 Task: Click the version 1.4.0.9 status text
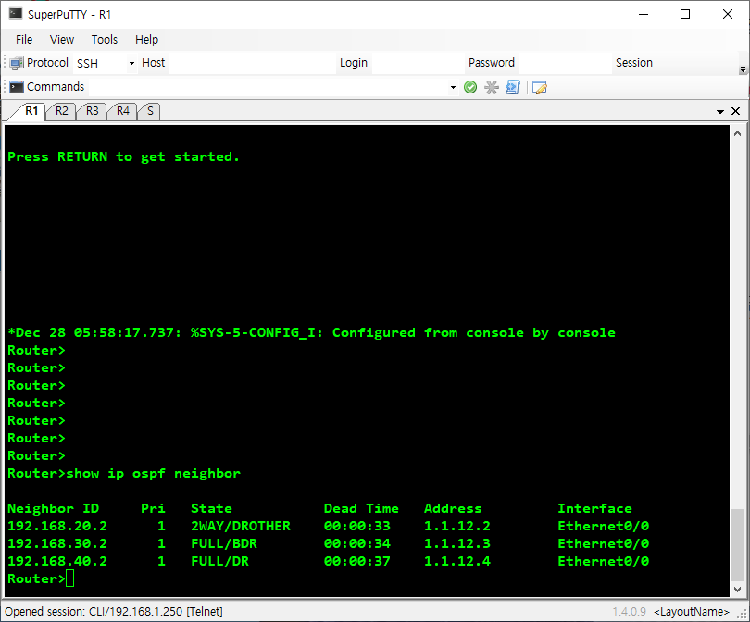click(x=629, y=612)
